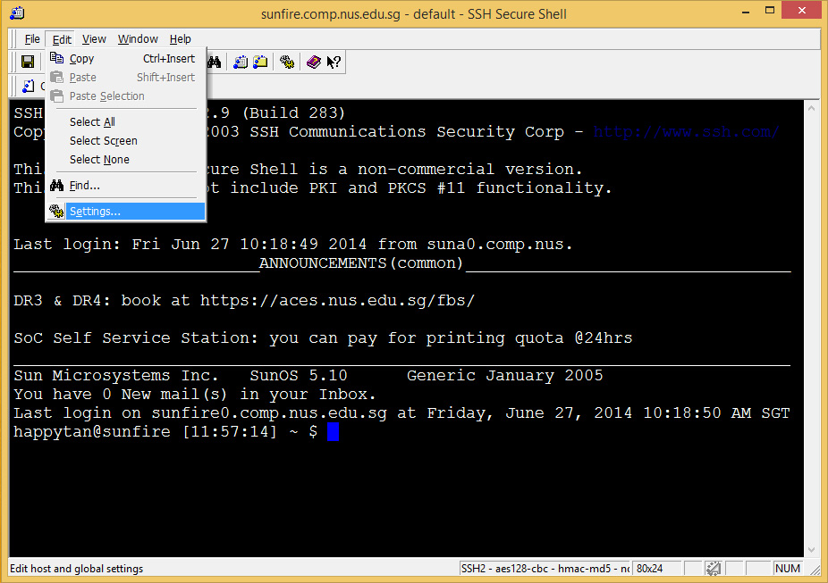The width and height of the screenshot is (828, 583).
Task: Maximize the SSH Secure Shell window
Action: pyautogui.click(x=770, y=11)
